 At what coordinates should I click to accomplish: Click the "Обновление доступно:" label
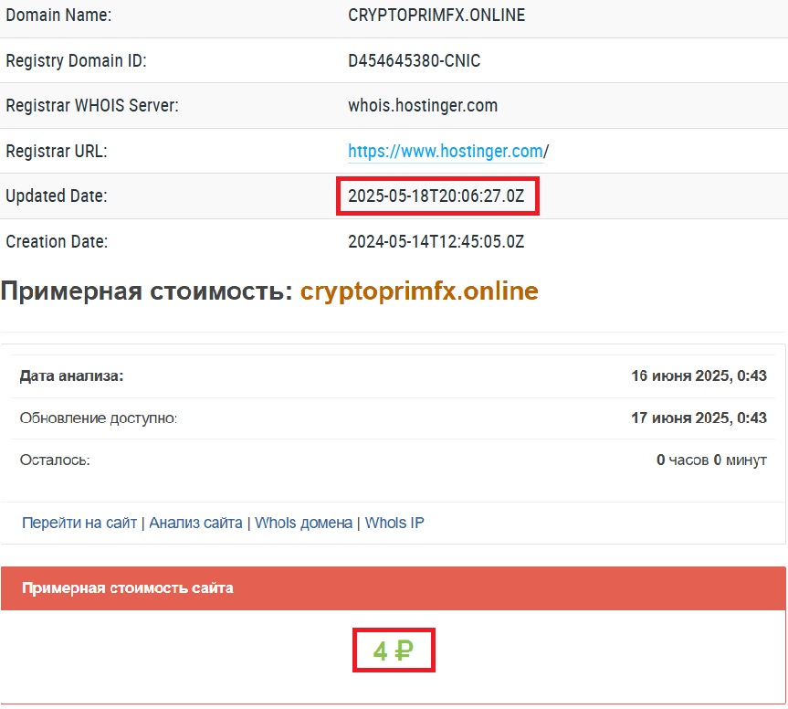click(x=99, y=418)
